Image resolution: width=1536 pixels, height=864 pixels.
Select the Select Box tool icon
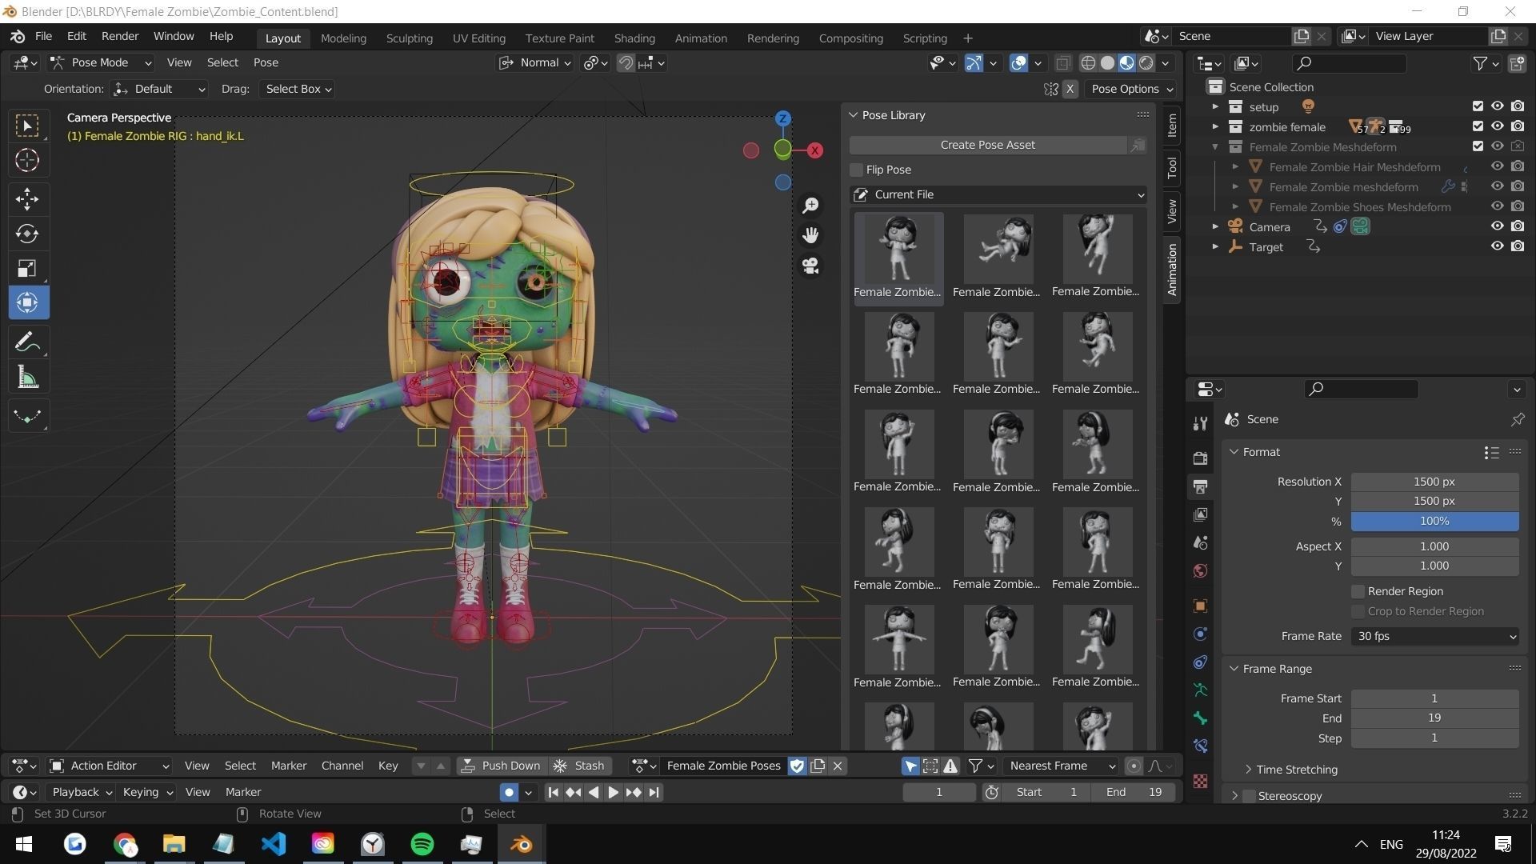[27, 126]
